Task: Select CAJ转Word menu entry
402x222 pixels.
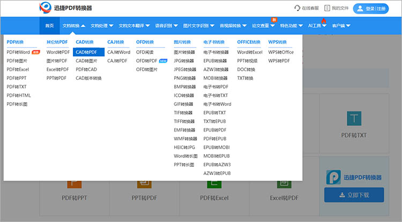Action: click(x=118, y=52)
